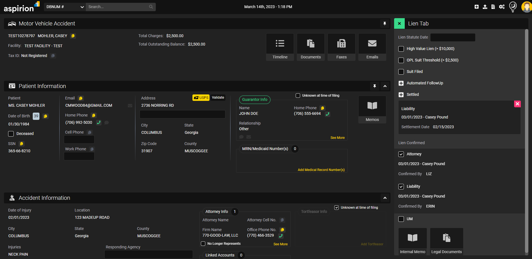Expand the Automated FollowUp item
532x259 pixels.
pos(401,83)
